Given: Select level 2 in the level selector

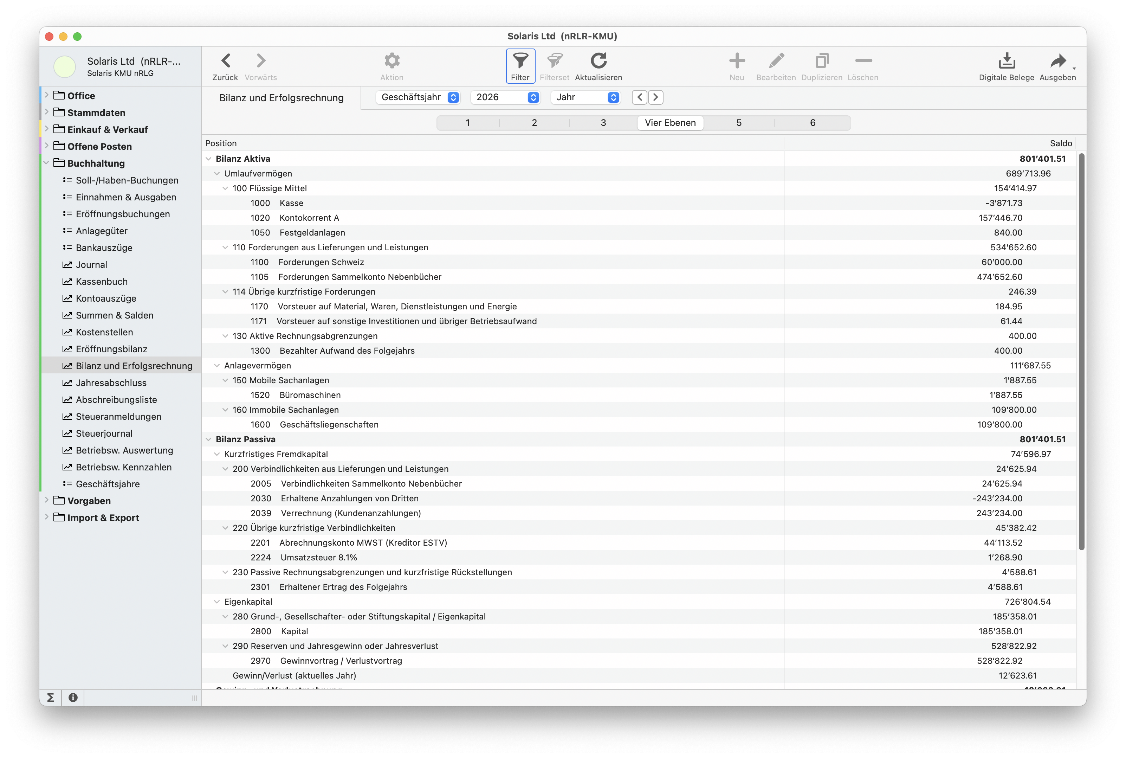Looking at the screenshot, I should [x=534, y=123].
